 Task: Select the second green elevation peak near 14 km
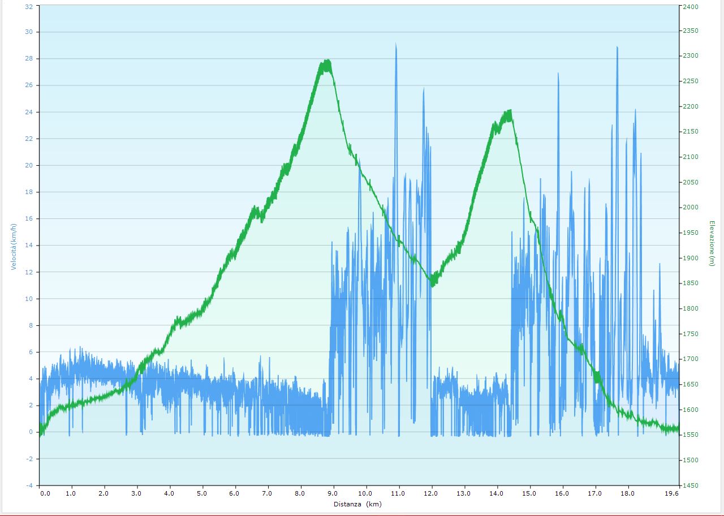point(509,112)
